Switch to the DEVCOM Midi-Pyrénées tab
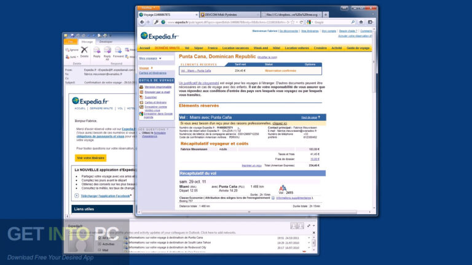The height and width of the screenshot is (265, 472). tap(230, 15)
